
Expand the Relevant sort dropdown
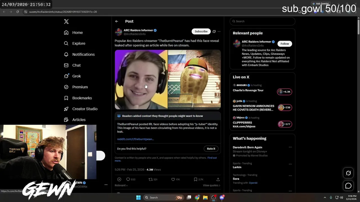pyautogui.click(x=121, y=185)
